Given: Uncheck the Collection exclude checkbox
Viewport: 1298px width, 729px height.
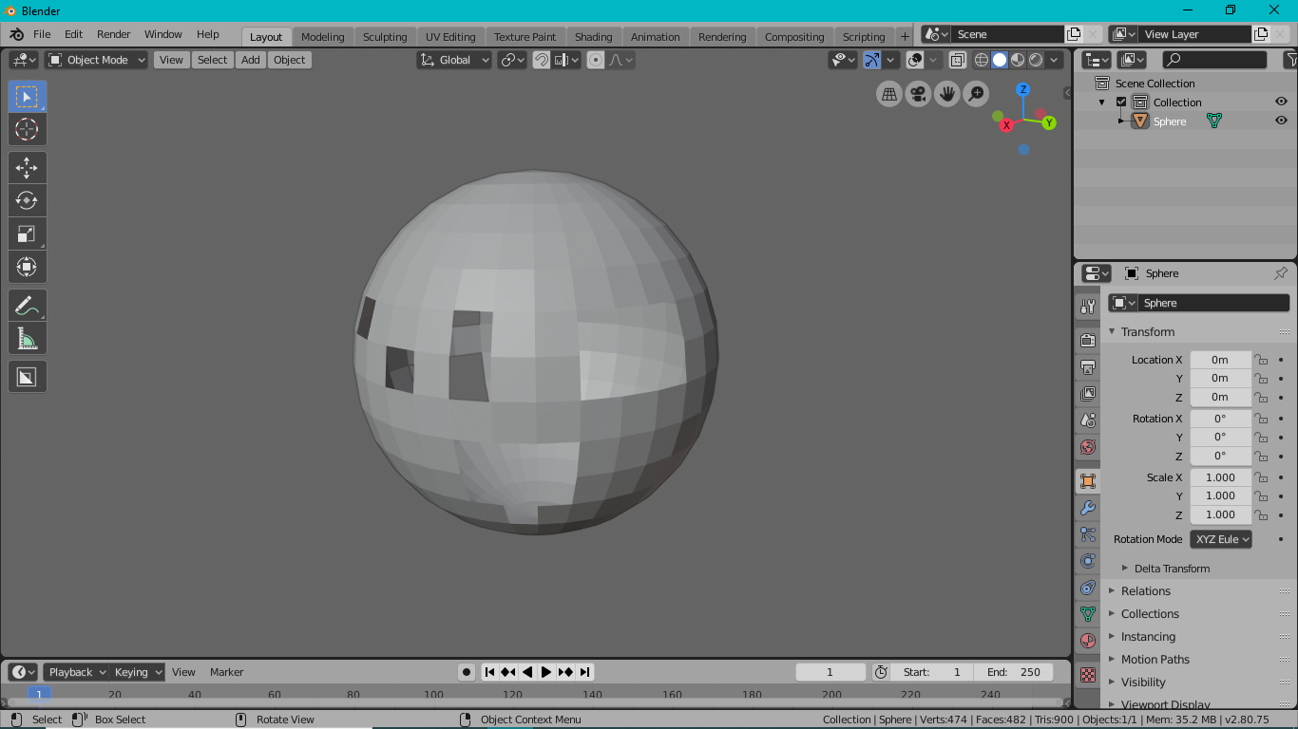Looking at the screenshot, I should click(x=1121, y=102).
